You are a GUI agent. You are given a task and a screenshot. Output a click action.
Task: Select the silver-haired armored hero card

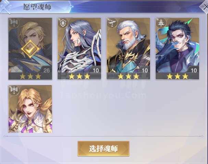(79, 49)
